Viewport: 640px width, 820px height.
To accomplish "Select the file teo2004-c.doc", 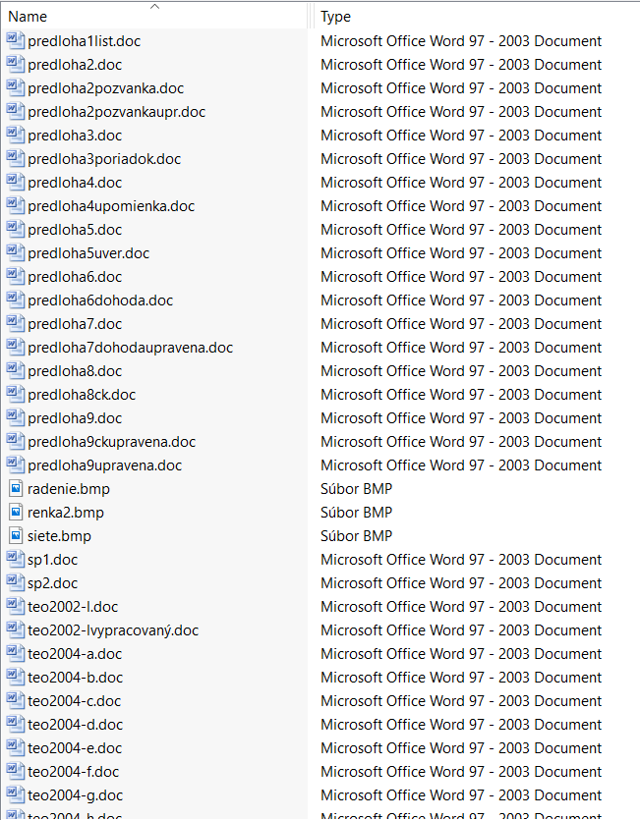I will (x=75, y=701).
